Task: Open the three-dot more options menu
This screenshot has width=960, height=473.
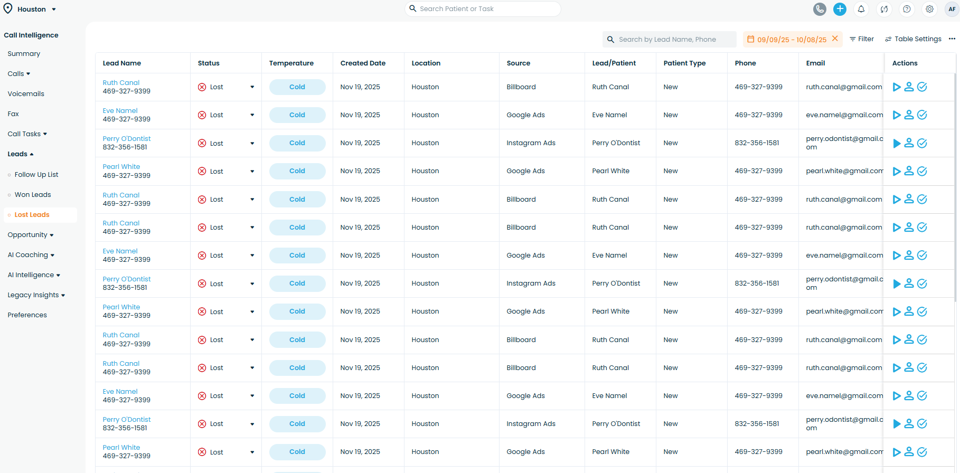Action: 952,39
